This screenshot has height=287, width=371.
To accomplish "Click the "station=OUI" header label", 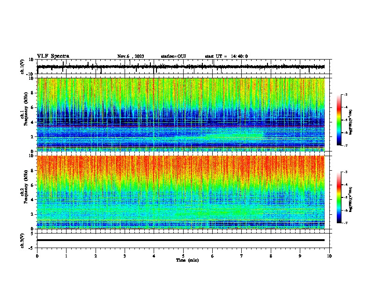I will point(173,56).
